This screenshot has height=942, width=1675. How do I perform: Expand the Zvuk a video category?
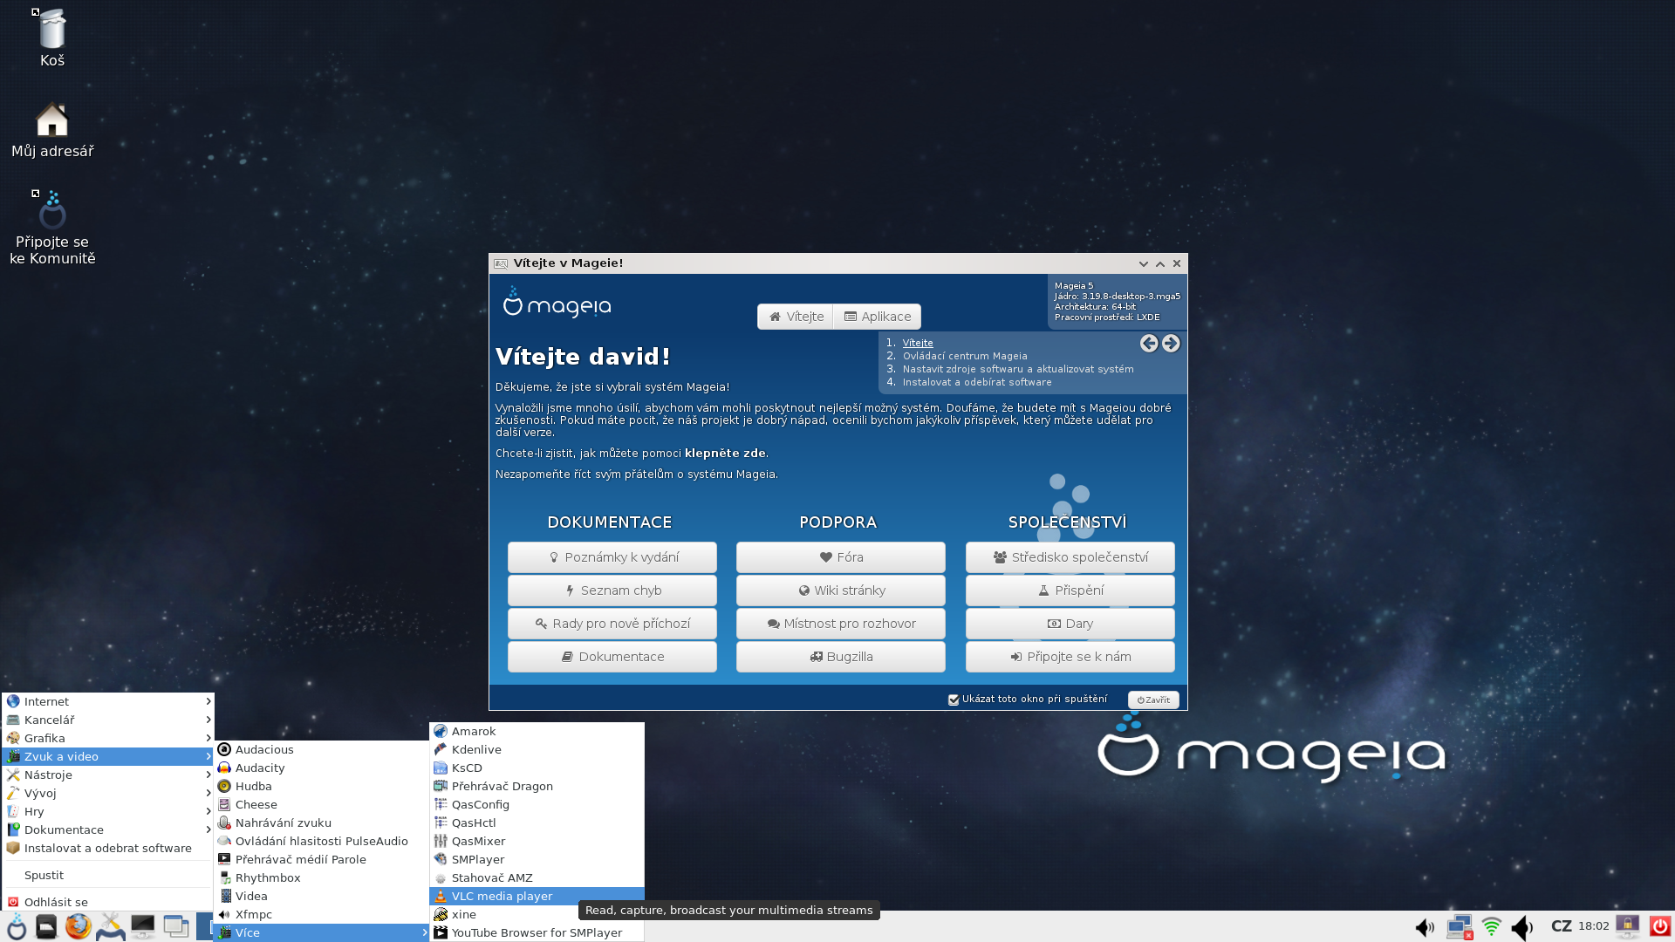(x=108, y=756)
